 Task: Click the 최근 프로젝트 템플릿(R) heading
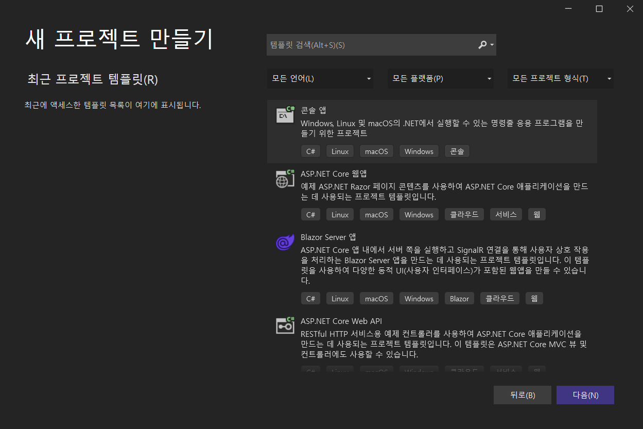pos(93,79)
